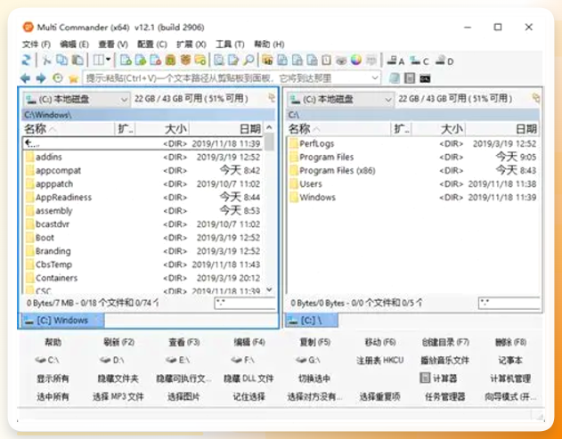Switch to drive C via toolbar icon
The height and width of the screenshot is (439, 562).
[419, 61]
